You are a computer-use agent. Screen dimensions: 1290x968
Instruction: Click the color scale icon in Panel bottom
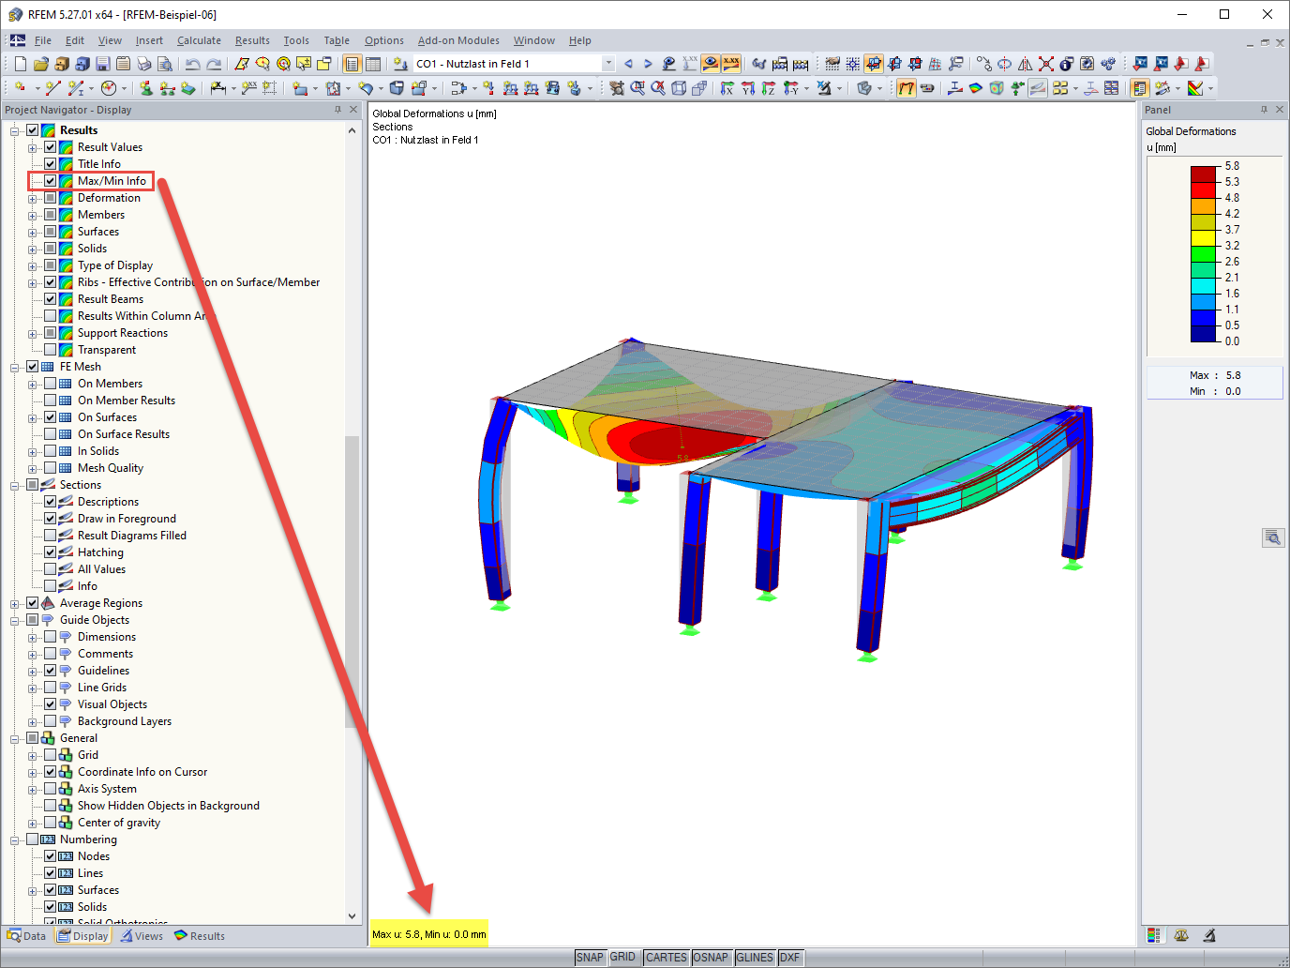click(x=1154, y=935)
